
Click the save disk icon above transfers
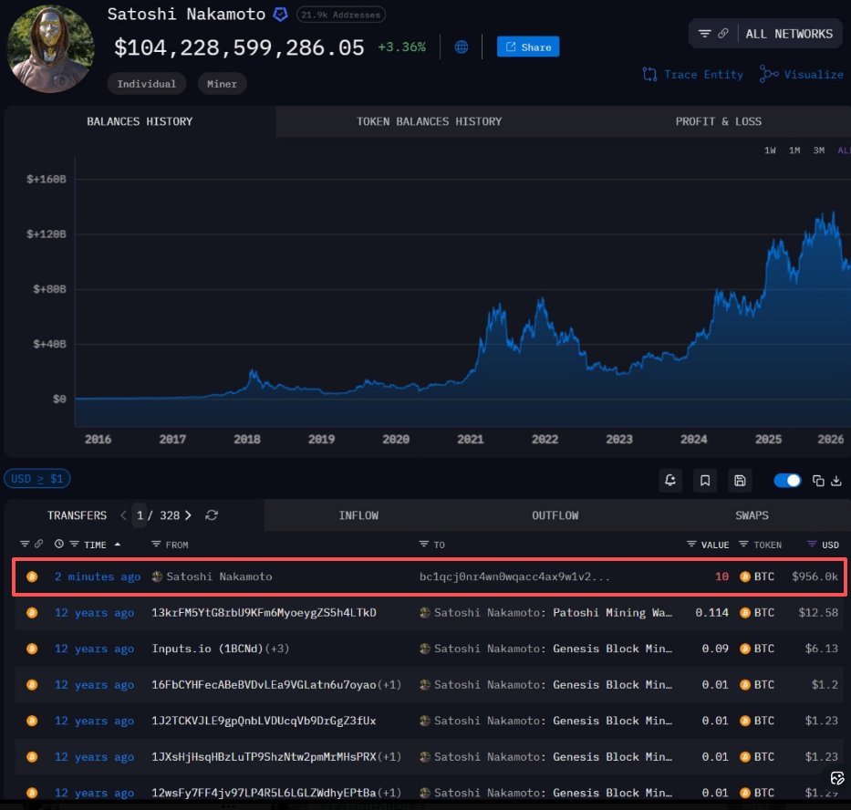(740, 481)
